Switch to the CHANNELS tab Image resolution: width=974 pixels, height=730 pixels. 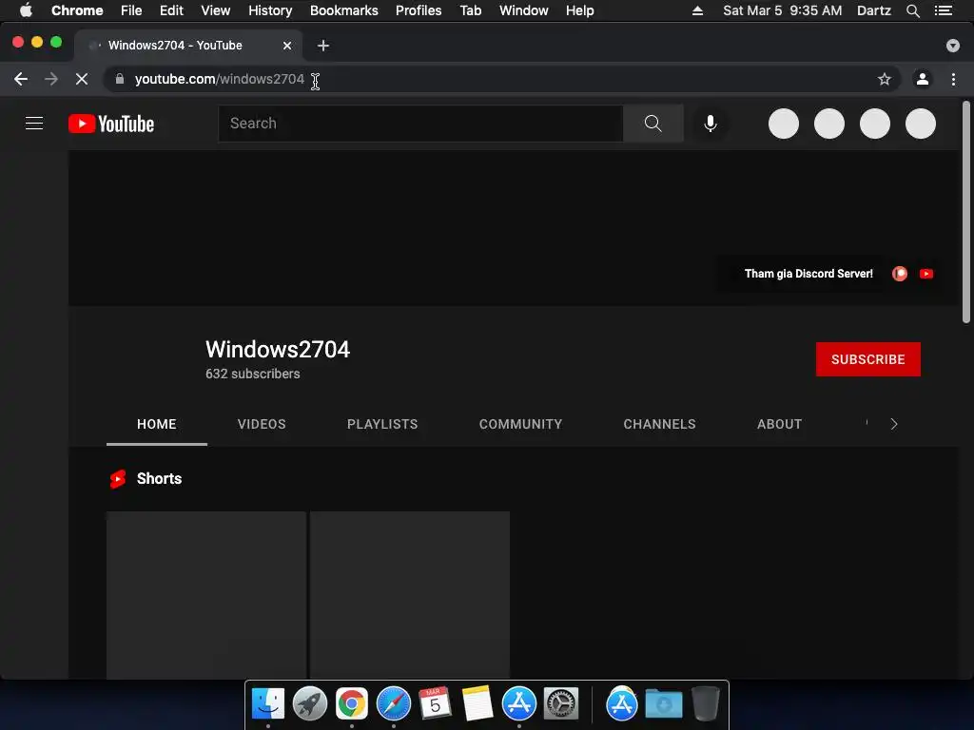point(660,424)
